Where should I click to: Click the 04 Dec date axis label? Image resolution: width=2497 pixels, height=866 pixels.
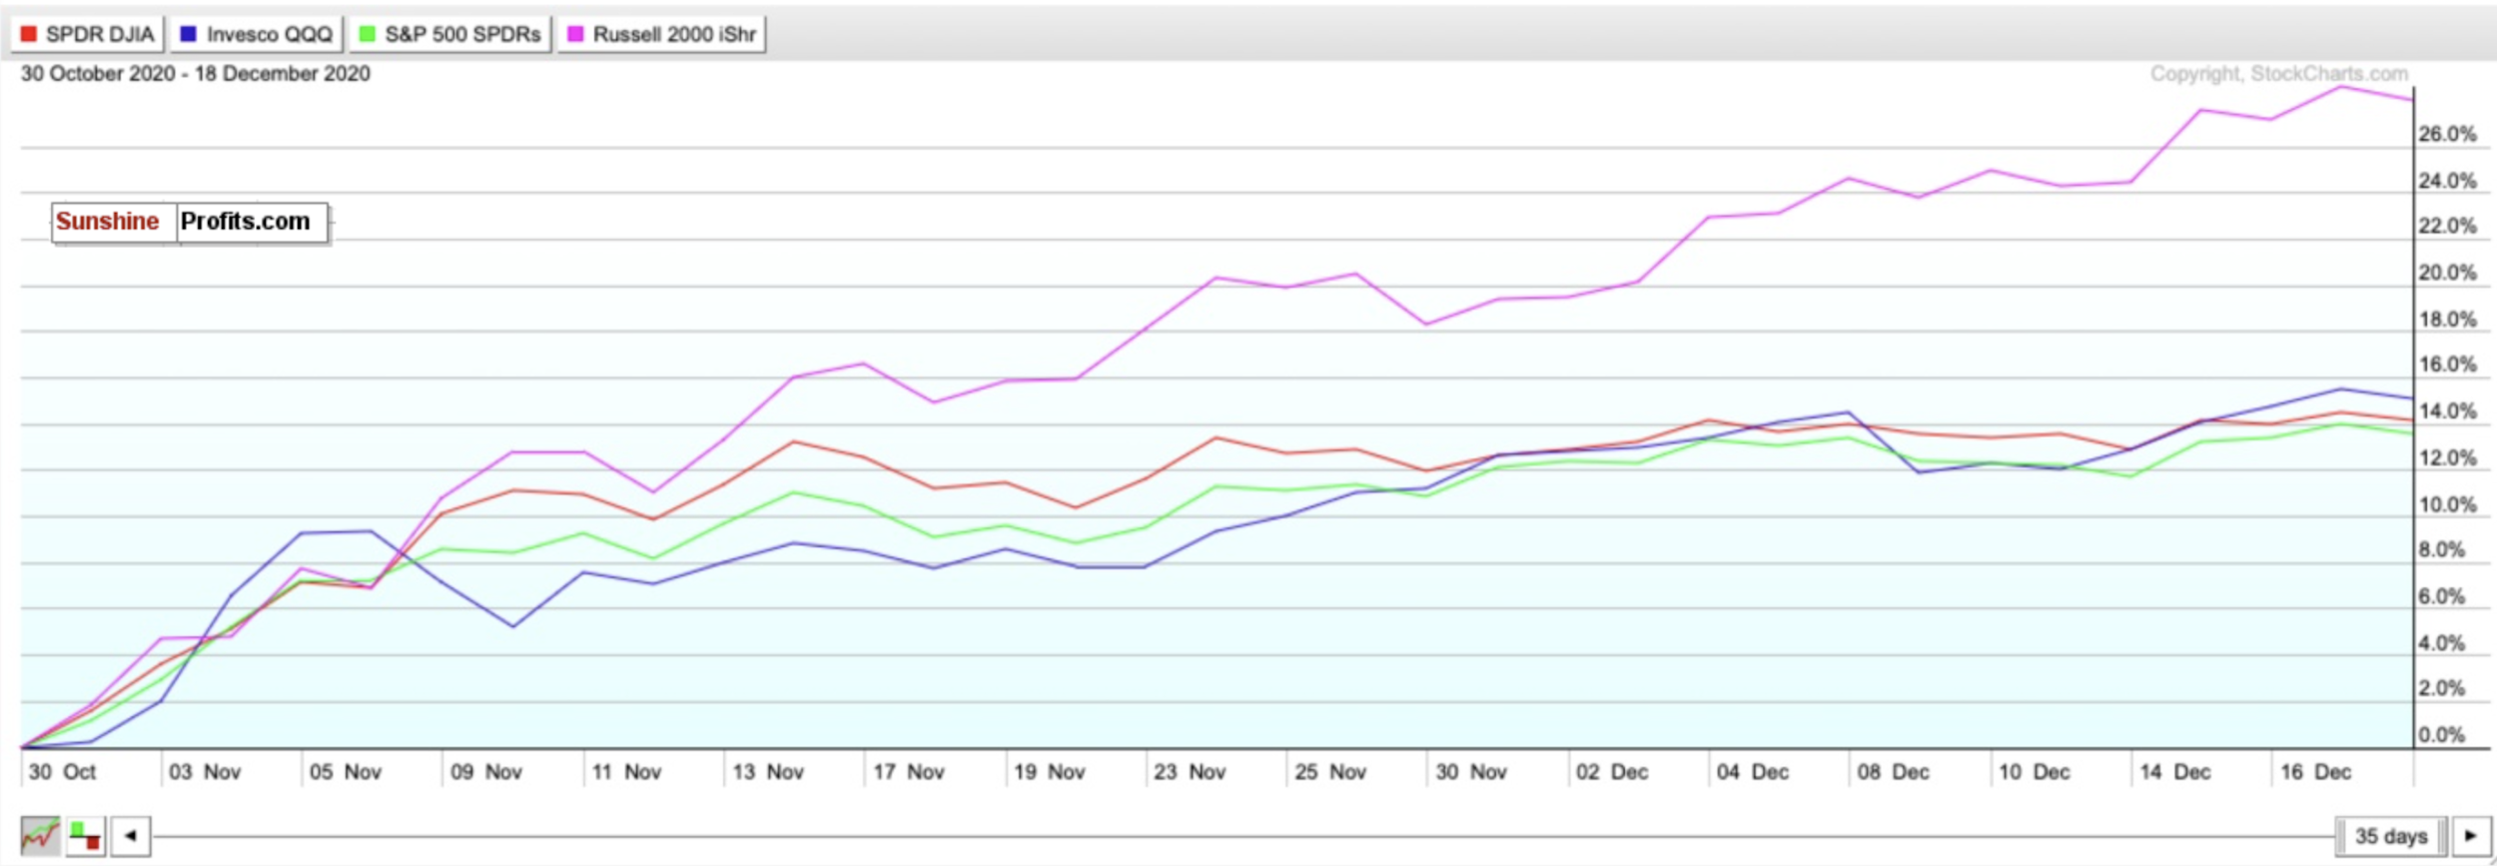(1753, 772)
